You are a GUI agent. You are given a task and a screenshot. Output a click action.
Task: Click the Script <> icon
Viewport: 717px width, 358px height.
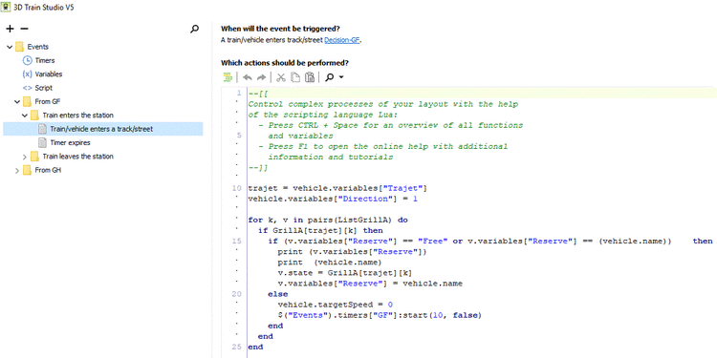(x=27, y=88)
